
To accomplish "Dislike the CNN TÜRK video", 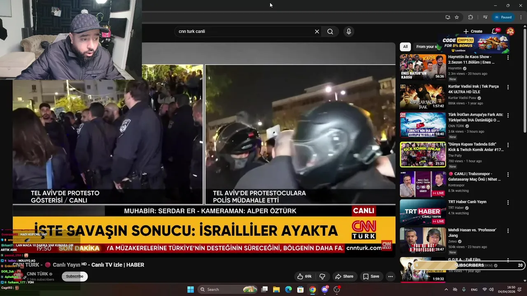I will [x=322, y=276].
